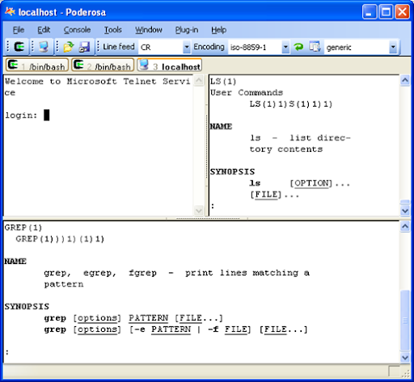Image resolution: width=414 pixels, height=382 pixels.
Task: Open new Cygwin connection toolbar icon
Action: pyautogui.click(x=19, y=47)
